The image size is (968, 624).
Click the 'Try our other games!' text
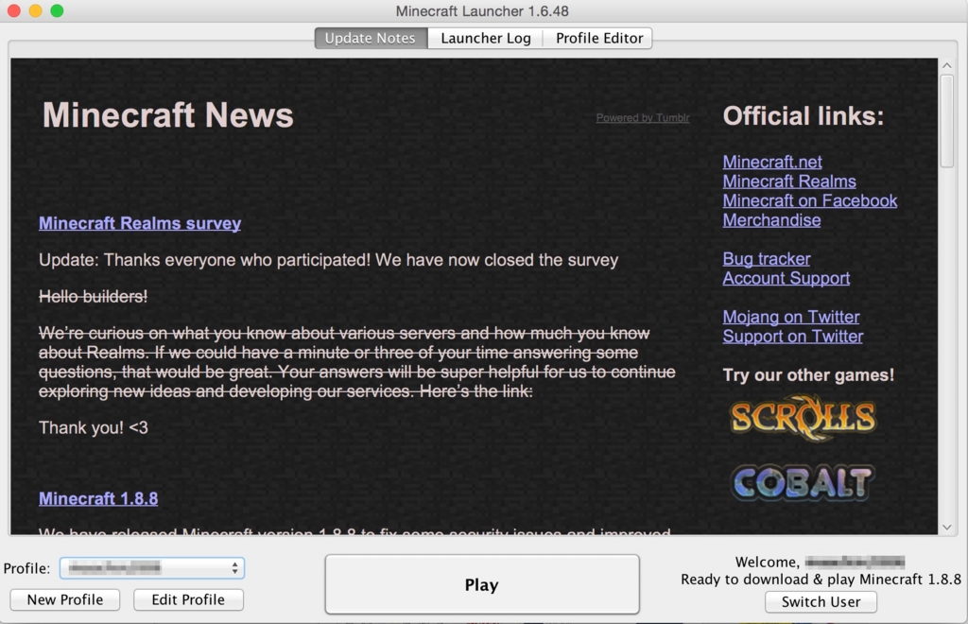pyautogui.click(x=808, y=375)
